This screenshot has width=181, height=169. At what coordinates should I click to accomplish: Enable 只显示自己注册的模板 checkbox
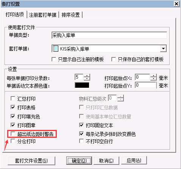pyautogui.click(x=54, y=59)
